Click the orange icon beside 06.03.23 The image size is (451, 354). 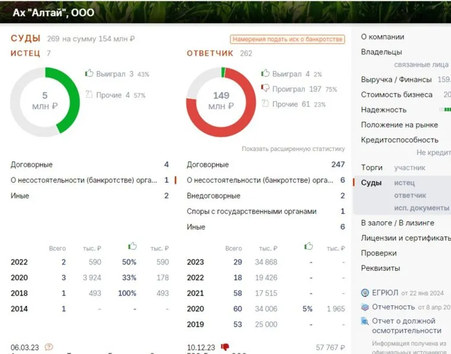click(49, 347)
